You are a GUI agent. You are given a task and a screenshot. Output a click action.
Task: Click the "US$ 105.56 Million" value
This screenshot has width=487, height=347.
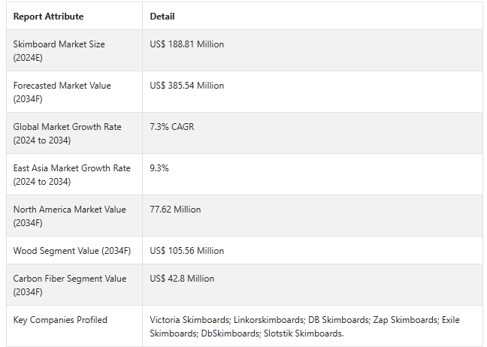(186, 251)
